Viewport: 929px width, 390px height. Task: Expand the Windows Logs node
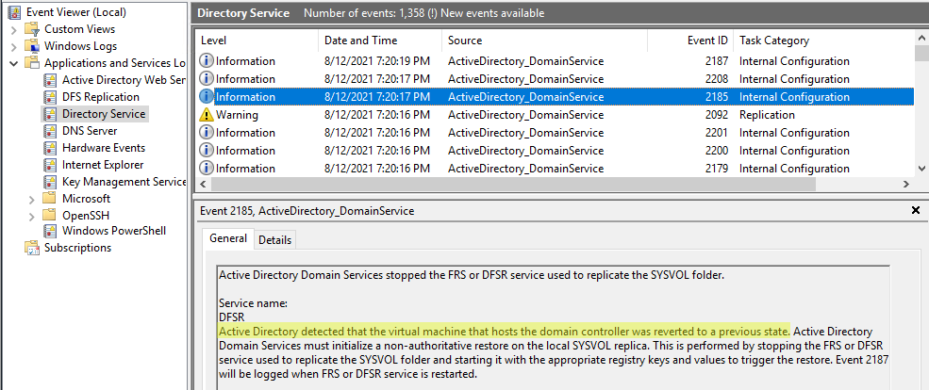[13, 46]
